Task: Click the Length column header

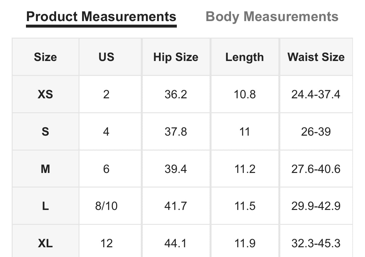Action: [x=245, y=57]
